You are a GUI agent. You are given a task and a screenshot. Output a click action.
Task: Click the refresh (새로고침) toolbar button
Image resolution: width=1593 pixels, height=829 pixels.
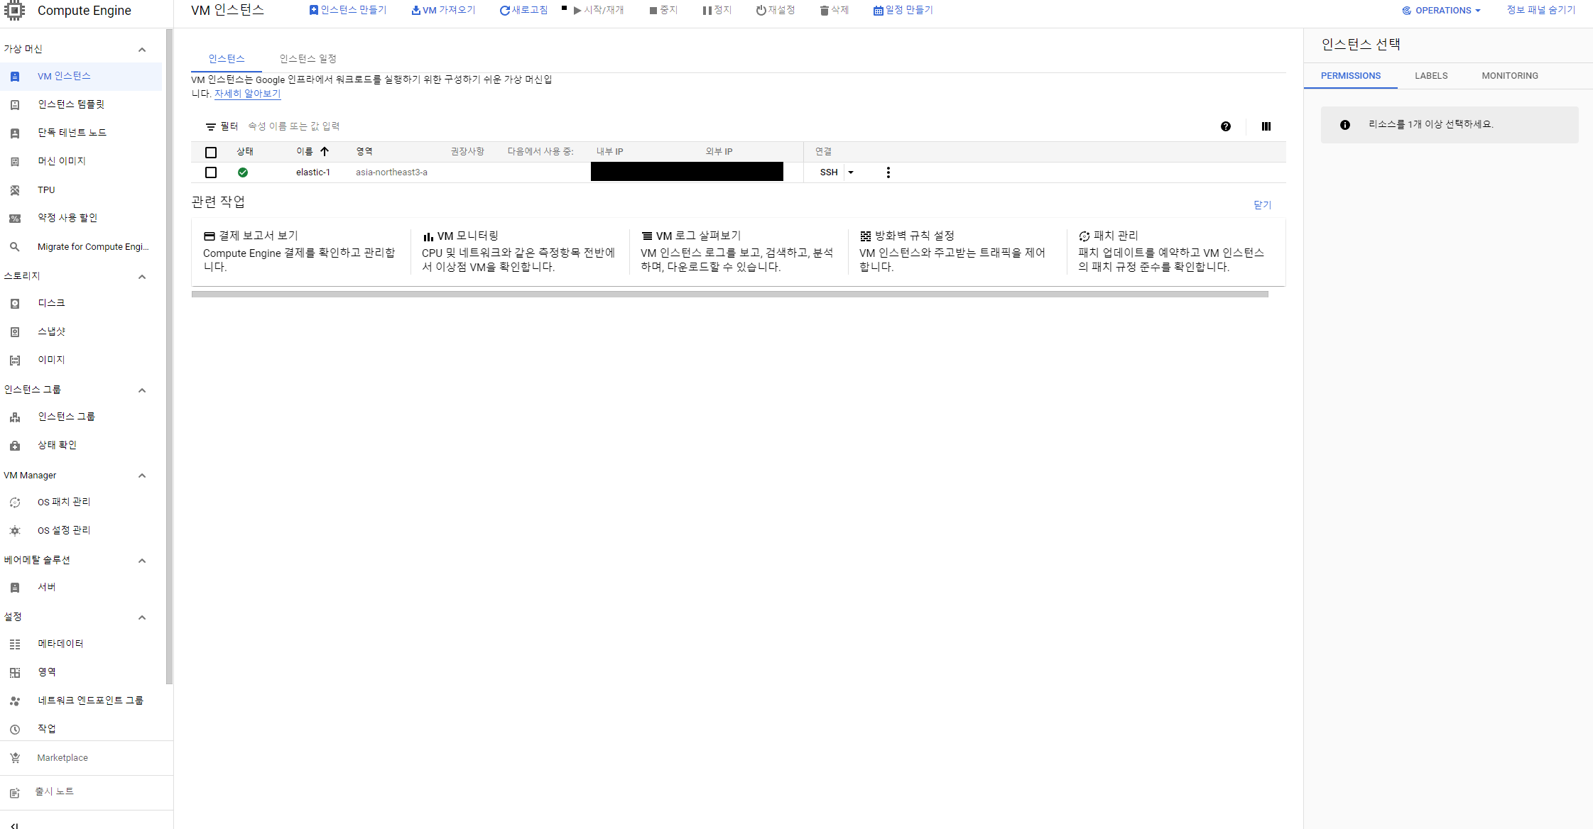(523, 10)
